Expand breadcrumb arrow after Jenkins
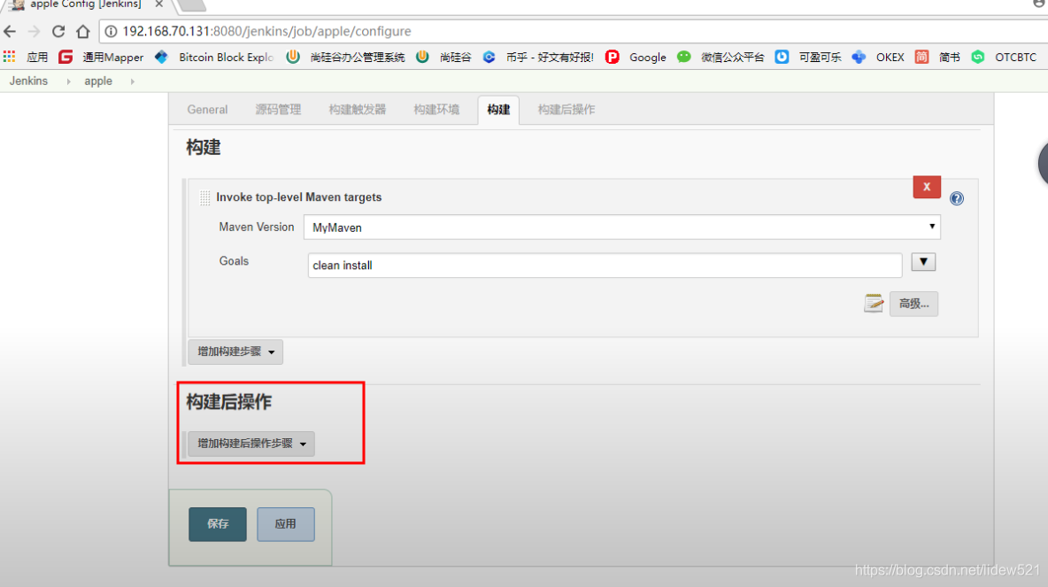 point(68,81)
